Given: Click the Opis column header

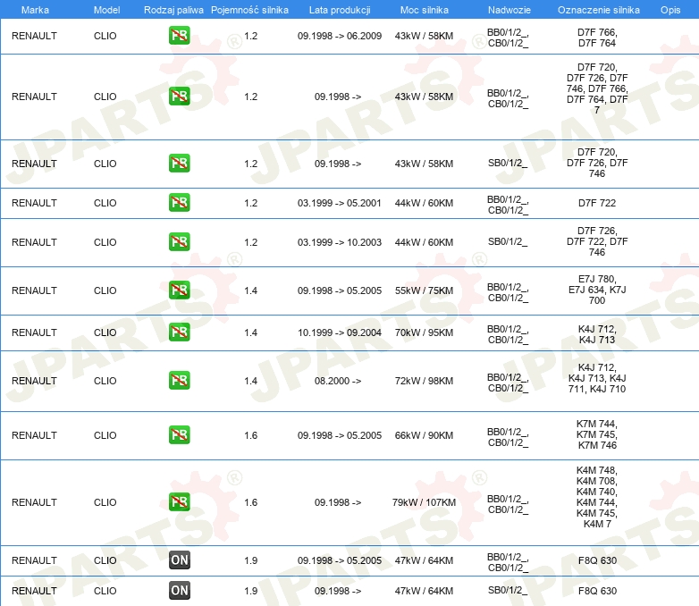Looking at the screenshot, I should pyautogui.click(x=670, y=10).
